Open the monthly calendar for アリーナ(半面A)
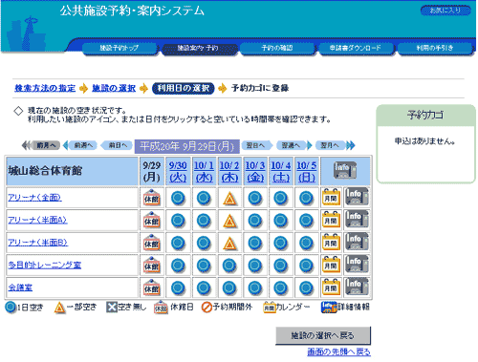 tap(331, 220)
